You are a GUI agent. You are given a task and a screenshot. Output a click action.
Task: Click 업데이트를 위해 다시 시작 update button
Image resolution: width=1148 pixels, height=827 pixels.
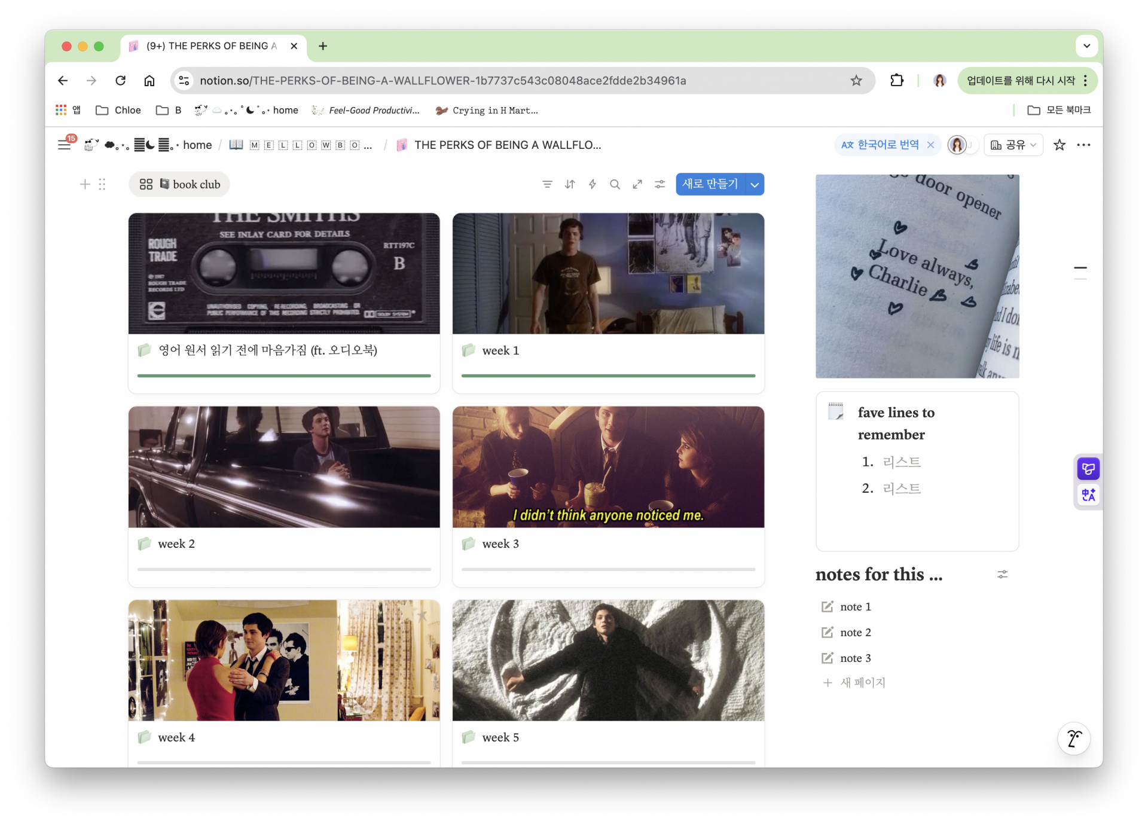click(1021, 81)
